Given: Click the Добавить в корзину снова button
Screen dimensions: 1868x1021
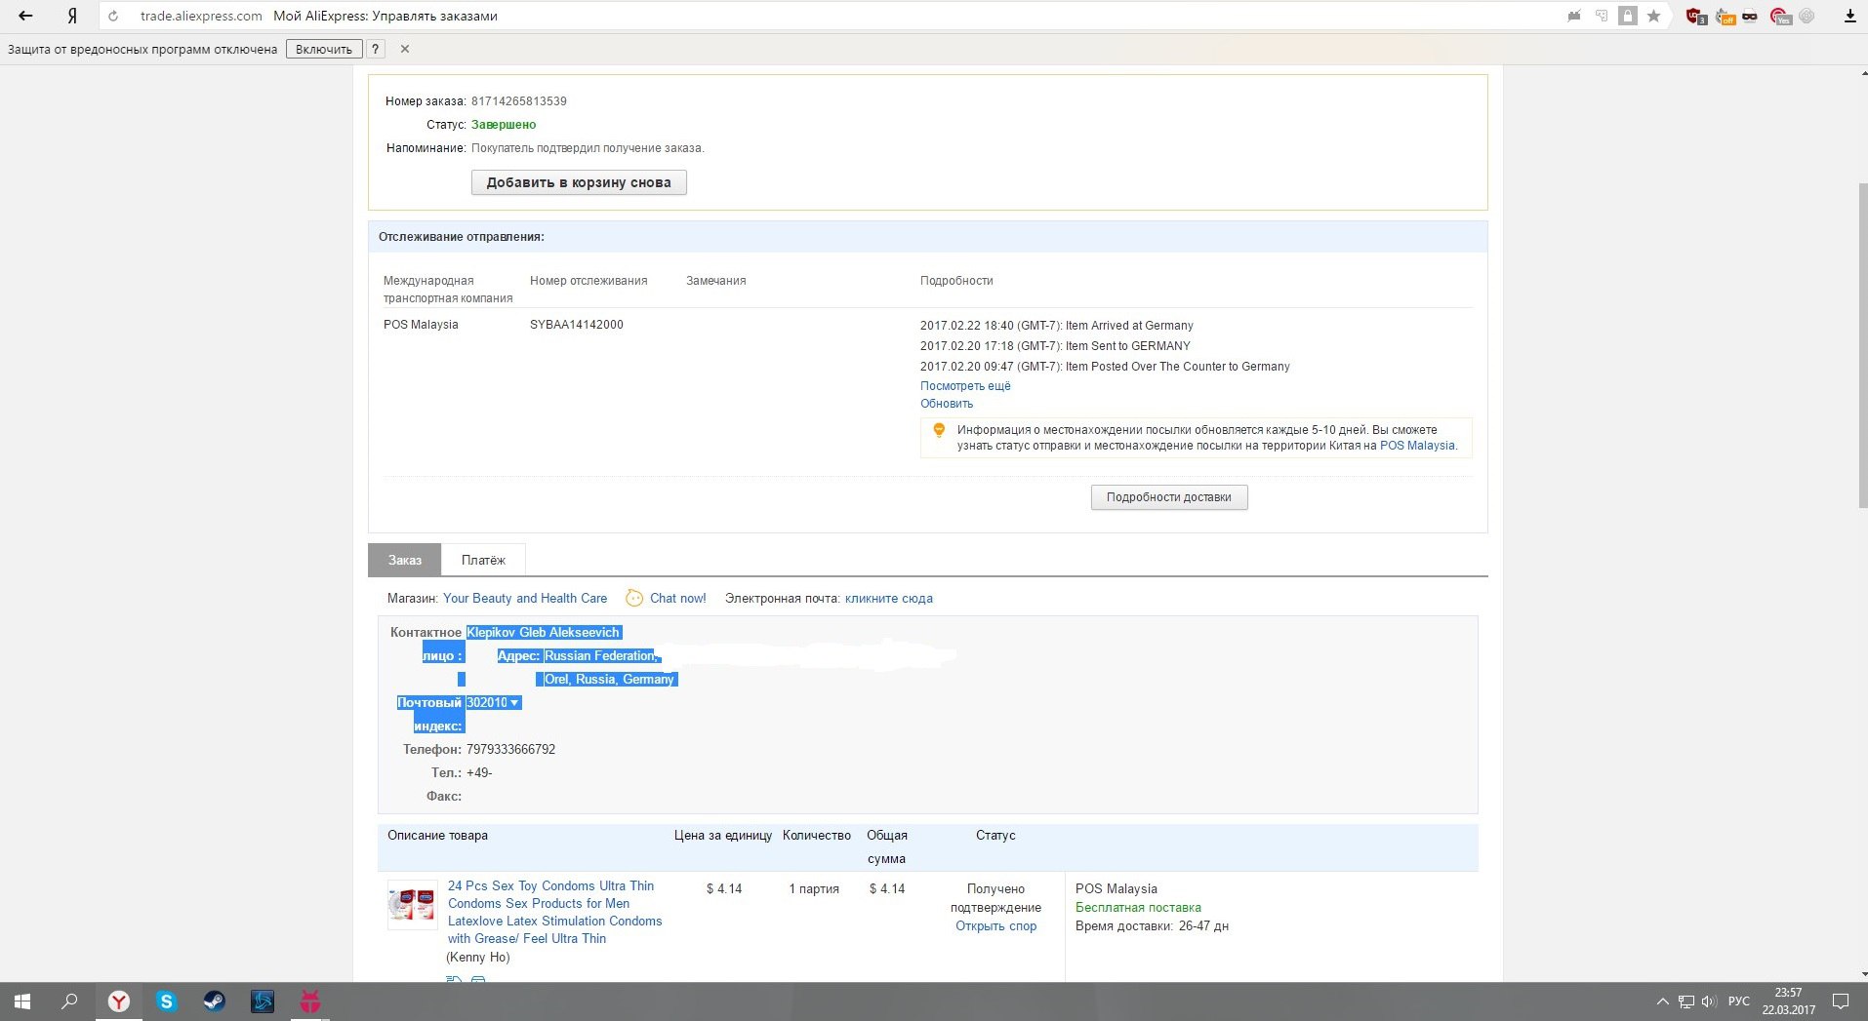Looking at the screenshot, I should click(579, 182).
